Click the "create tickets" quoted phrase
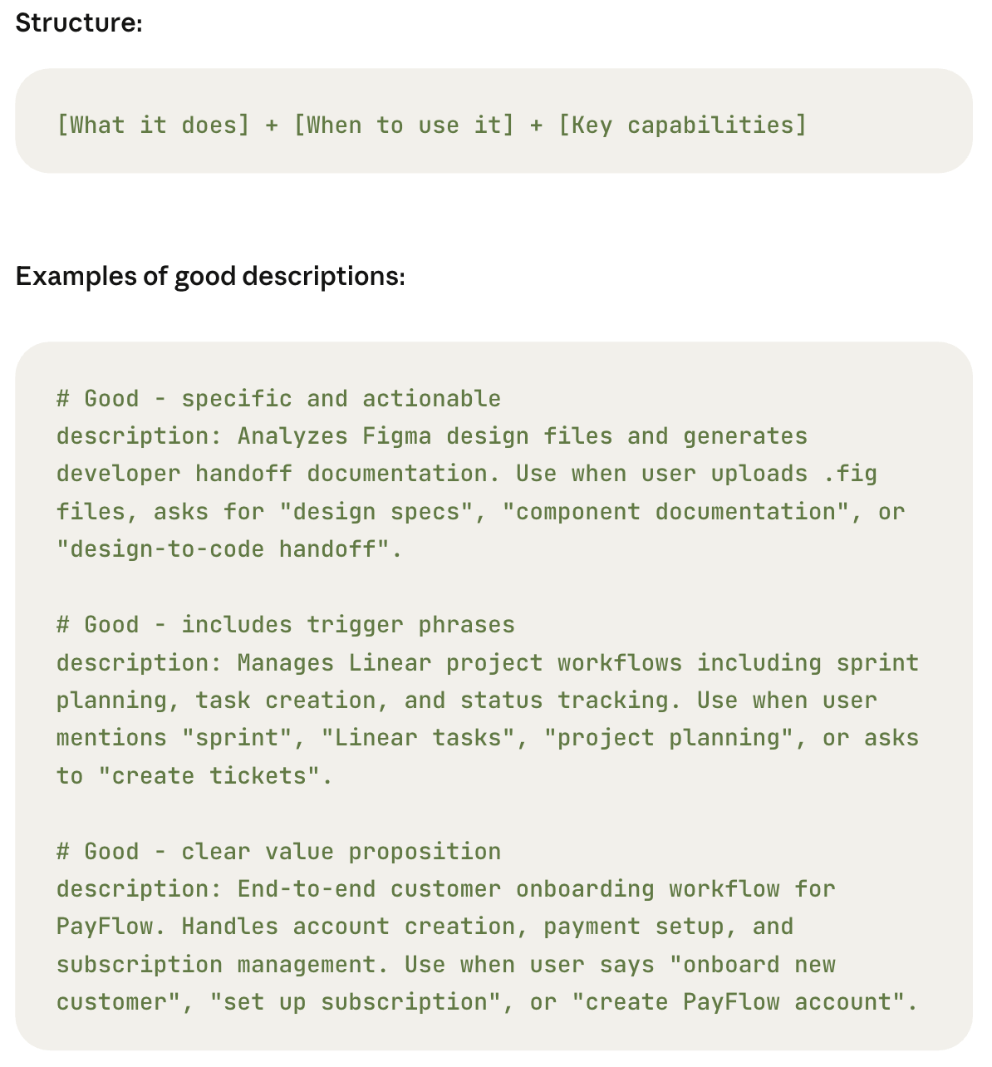The height and width of the screenshot is (1067, 992). coord(209,776)
